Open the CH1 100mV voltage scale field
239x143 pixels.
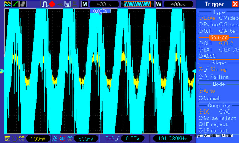click(x=38, y=139)
